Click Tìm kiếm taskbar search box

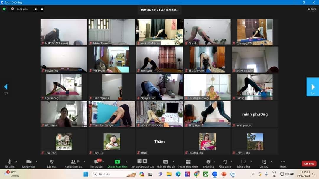click(114, 174)
